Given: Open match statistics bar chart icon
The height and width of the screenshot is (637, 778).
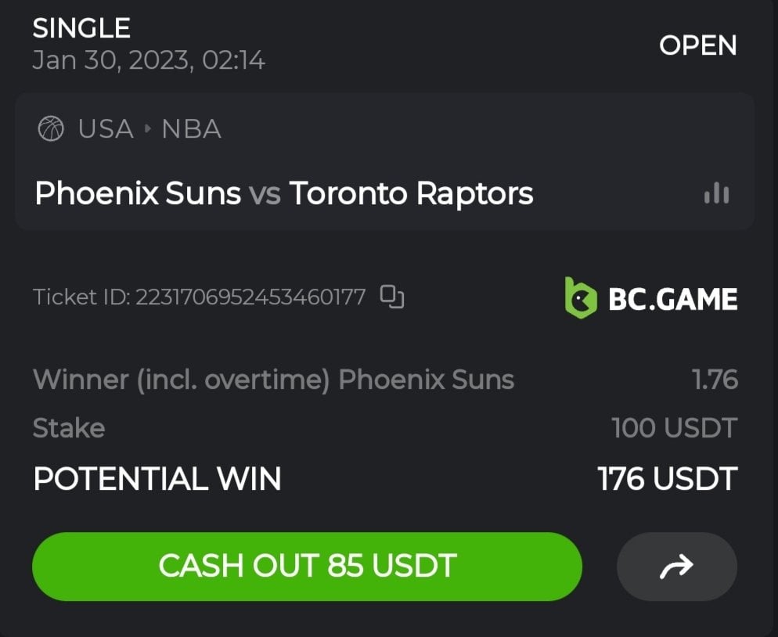Looking at the screenshot, I should pos(716,193).
